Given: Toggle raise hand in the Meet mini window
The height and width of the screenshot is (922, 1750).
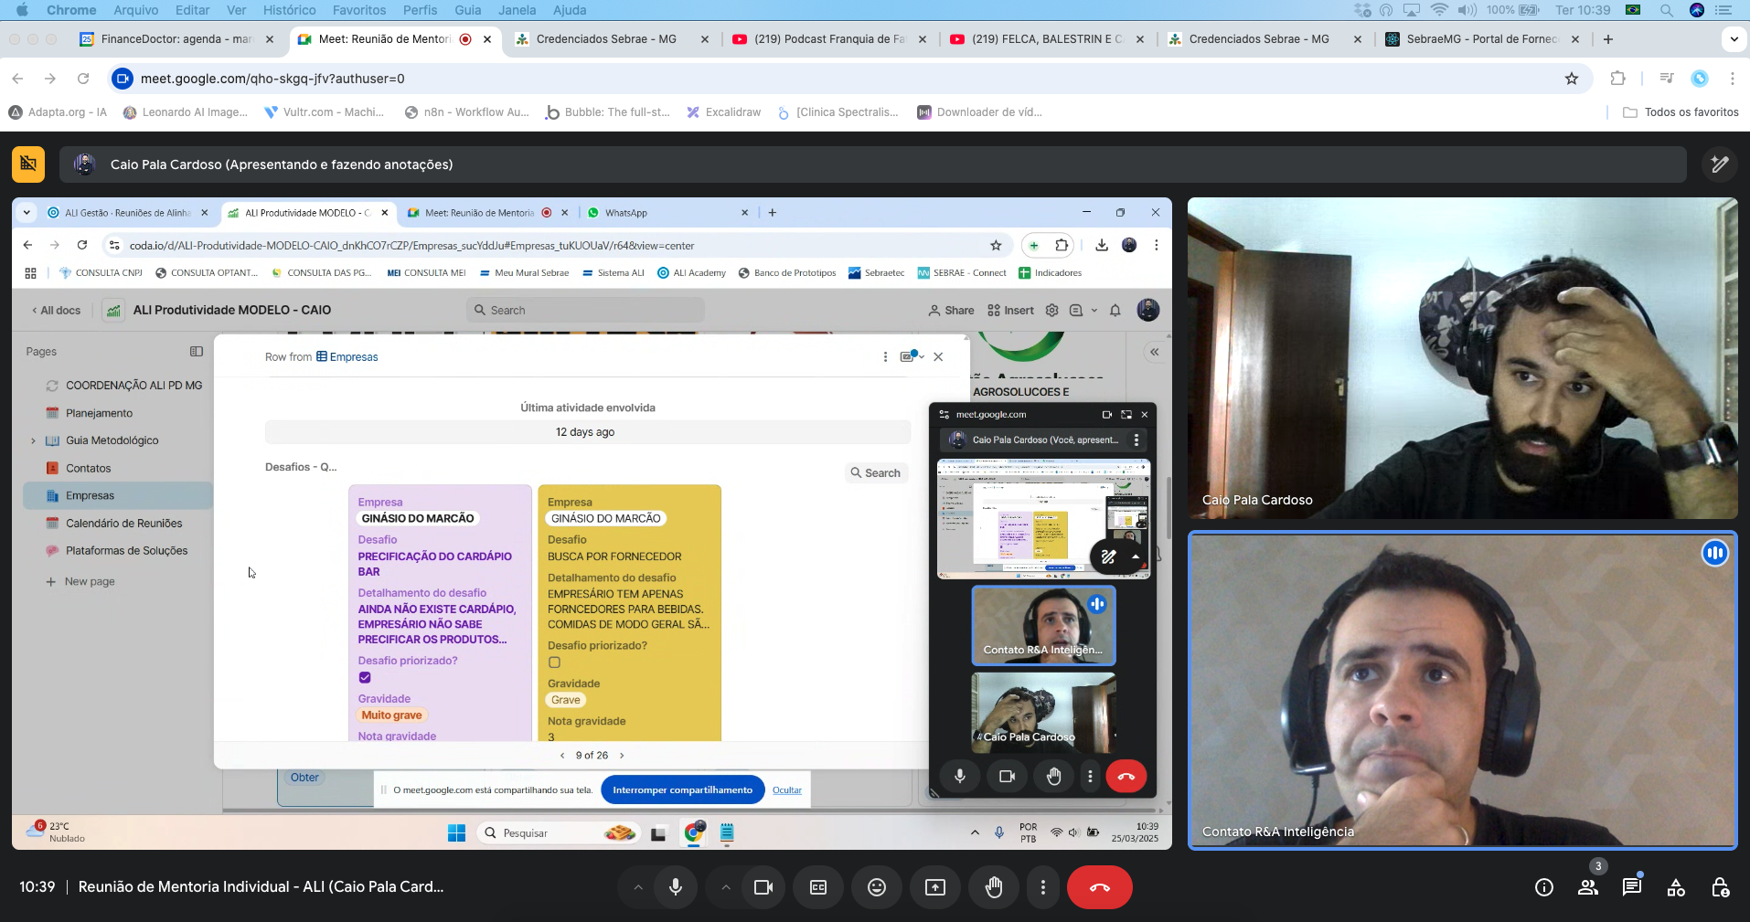Looking at the screenshot, I should click(x=1054, y=776).
